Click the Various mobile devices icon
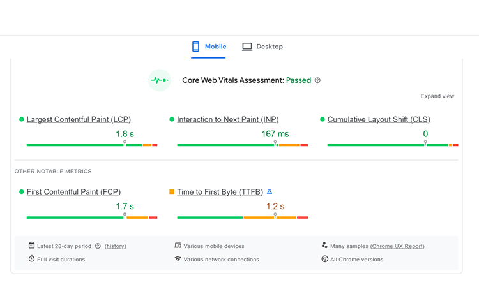 pyautogui.click(x=178, y=246)
